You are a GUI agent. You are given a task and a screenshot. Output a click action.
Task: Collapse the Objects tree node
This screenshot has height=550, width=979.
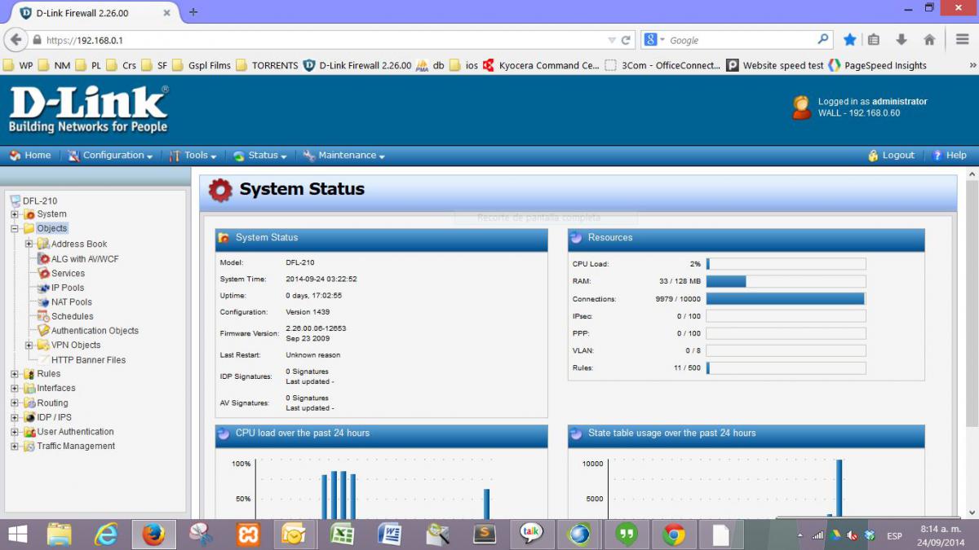click(15, 229)
